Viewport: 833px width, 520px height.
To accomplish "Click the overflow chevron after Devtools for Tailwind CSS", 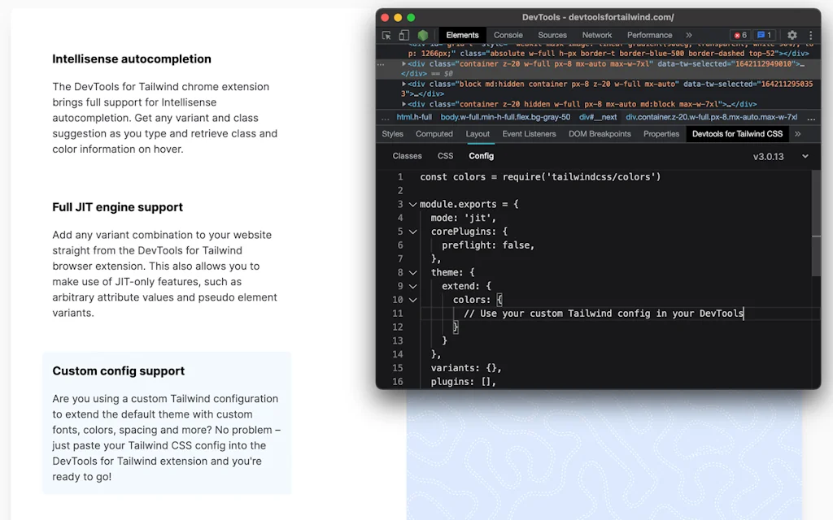I will 797,133.
